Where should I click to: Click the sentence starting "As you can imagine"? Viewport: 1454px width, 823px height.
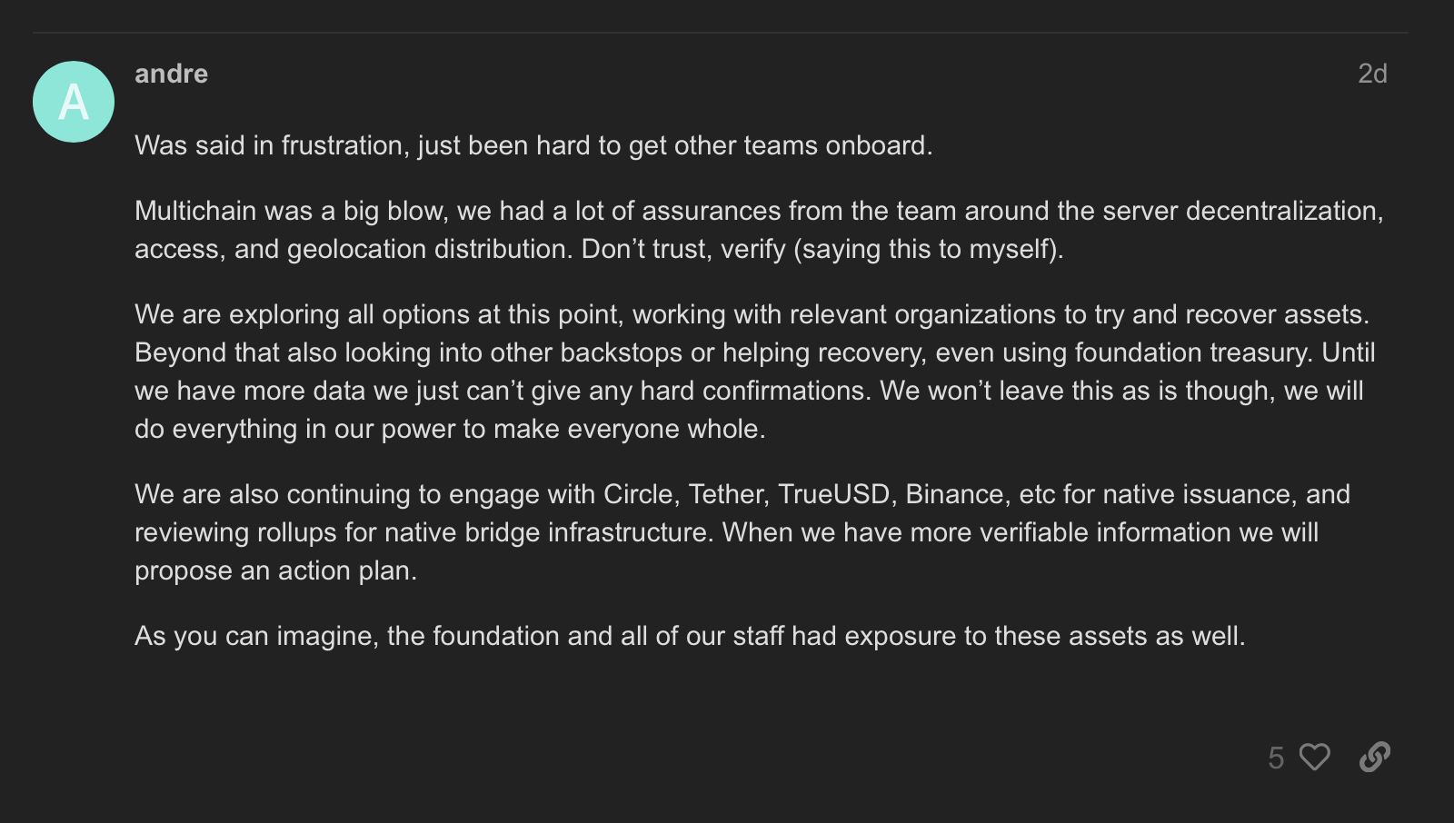coord(690,636)
